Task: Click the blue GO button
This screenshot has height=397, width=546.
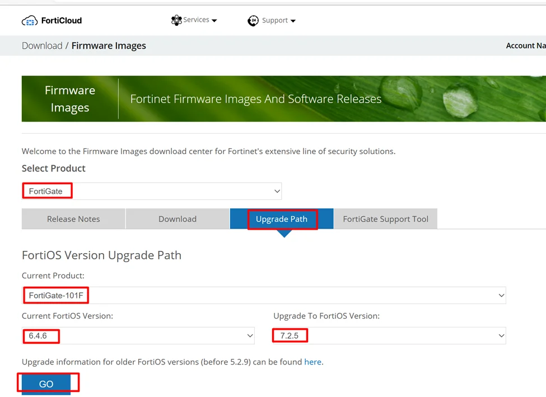Action: 46,384
